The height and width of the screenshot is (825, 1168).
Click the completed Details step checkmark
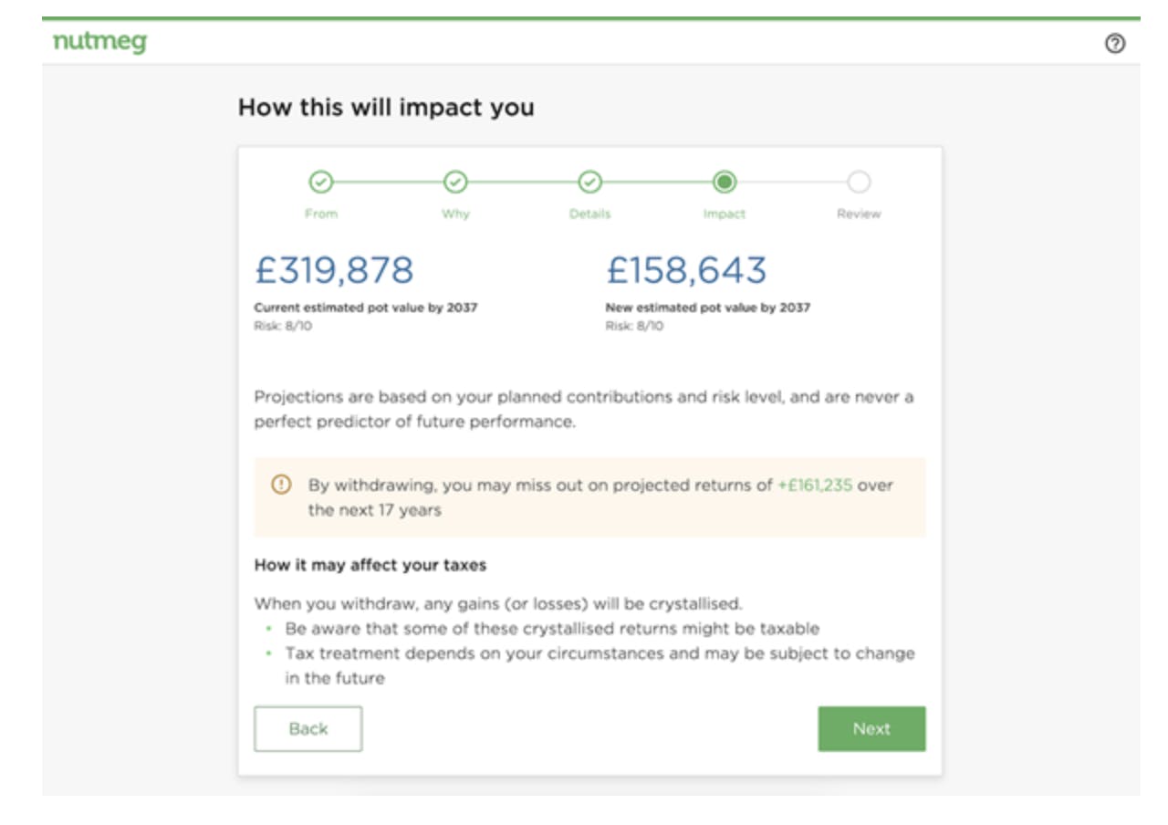click(589, 183)
